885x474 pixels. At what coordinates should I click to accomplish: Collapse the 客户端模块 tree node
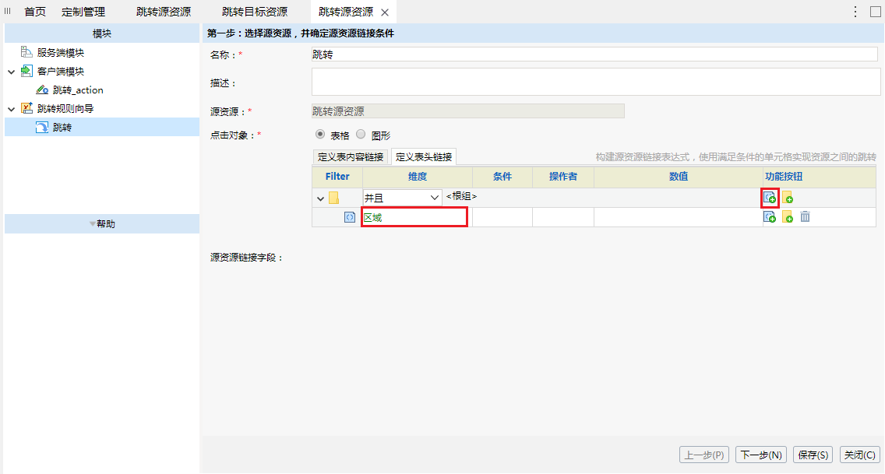coord(11,72)
